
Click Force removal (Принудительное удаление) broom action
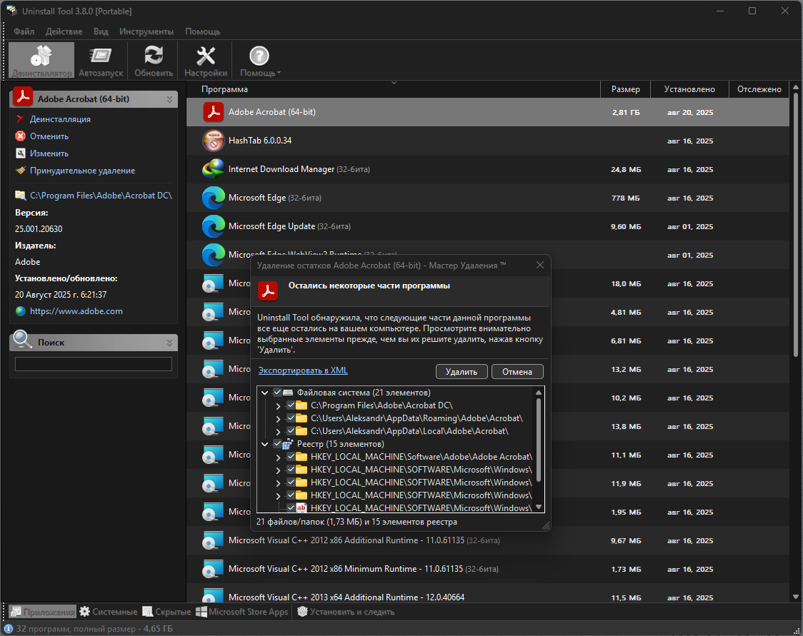point(82,171)
